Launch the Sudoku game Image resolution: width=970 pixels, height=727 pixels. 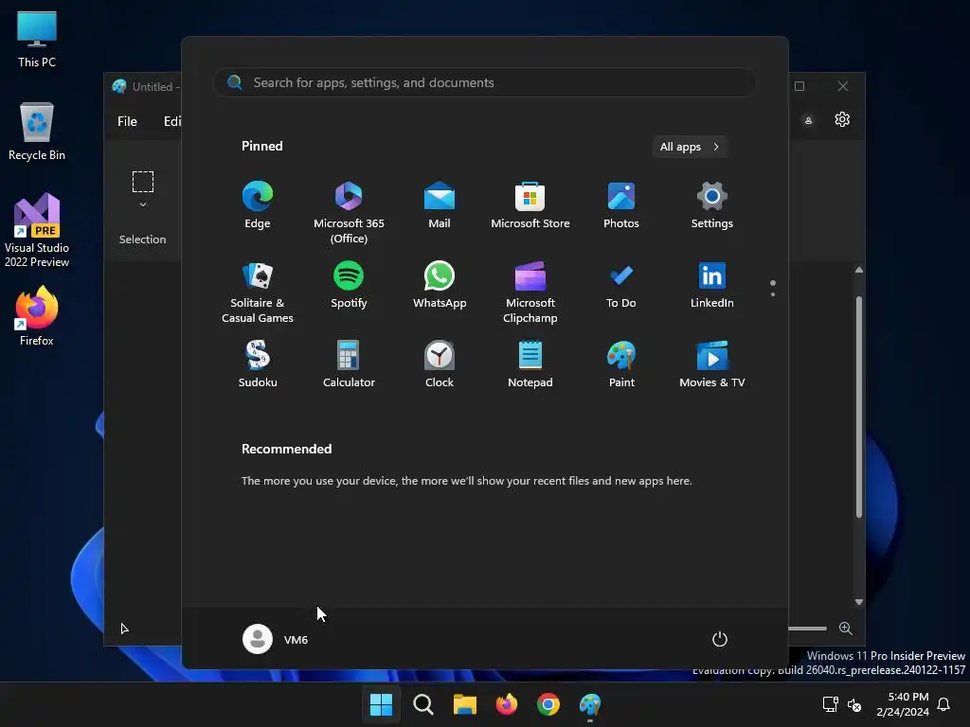point(258,364)
